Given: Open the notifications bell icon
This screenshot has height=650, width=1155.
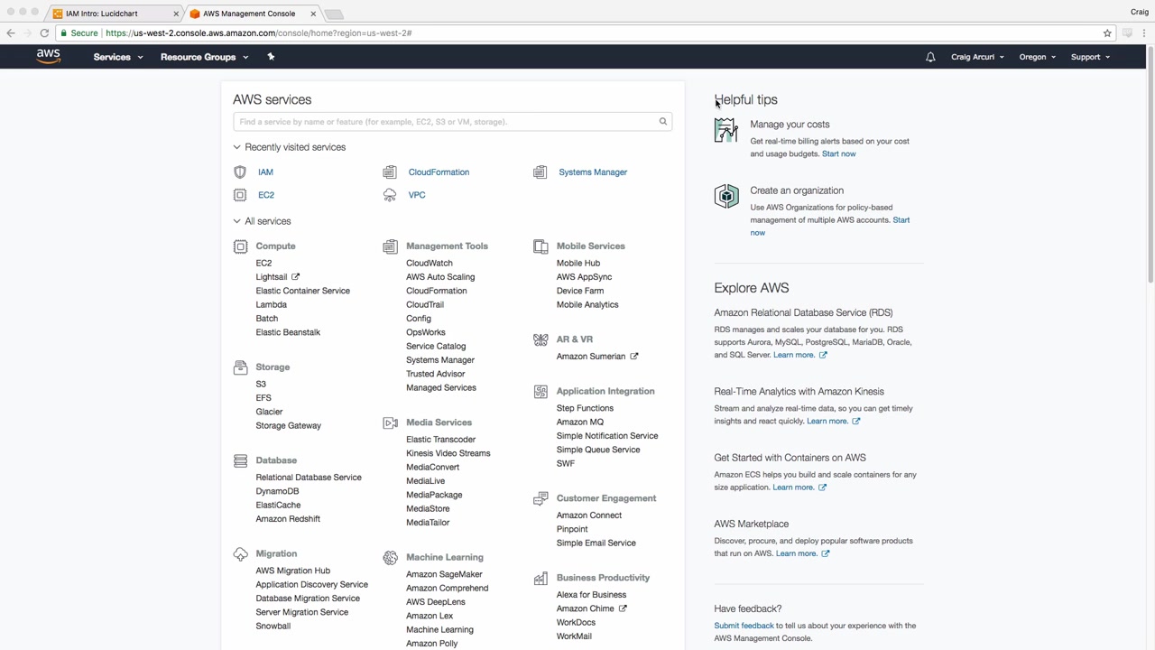Looking at the screenshot, I should (930, 57).
